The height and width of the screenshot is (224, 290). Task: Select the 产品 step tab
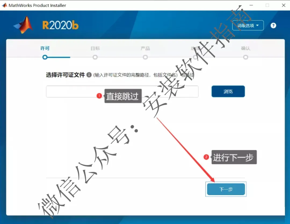(145, 48)
